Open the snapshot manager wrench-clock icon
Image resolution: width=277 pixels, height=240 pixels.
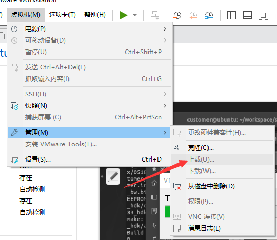[209, 15]
